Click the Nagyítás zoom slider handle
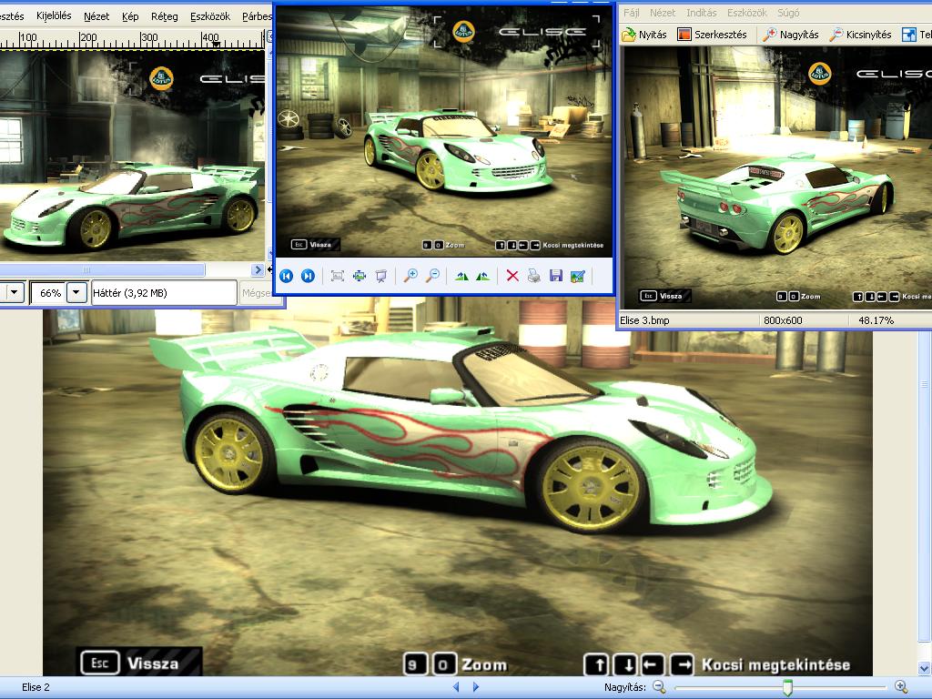932x699 pixels. click(787, 688)
